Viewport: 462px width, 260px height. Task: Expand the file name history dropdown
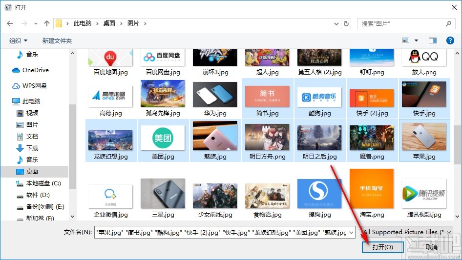[351, 232]
